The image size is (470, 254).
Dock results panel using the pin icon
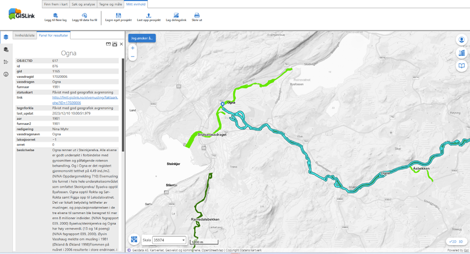click(x=108, y=44)
